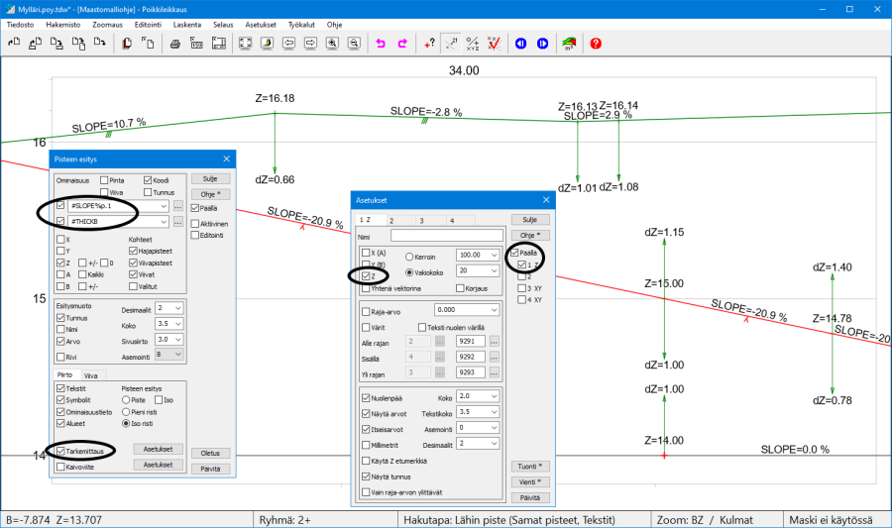Click the red help question mark icon
Image resolution: width=892 pixels, height=528 pixels.
[x=595, y=44]
